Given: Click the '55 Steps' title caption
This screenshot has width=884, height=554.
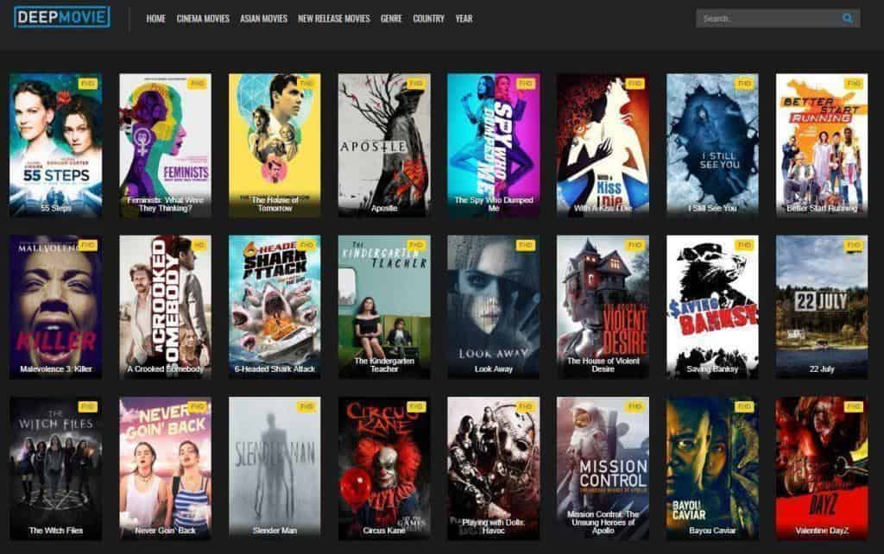Looking at the screenshot, I should [x=56, y=208].
